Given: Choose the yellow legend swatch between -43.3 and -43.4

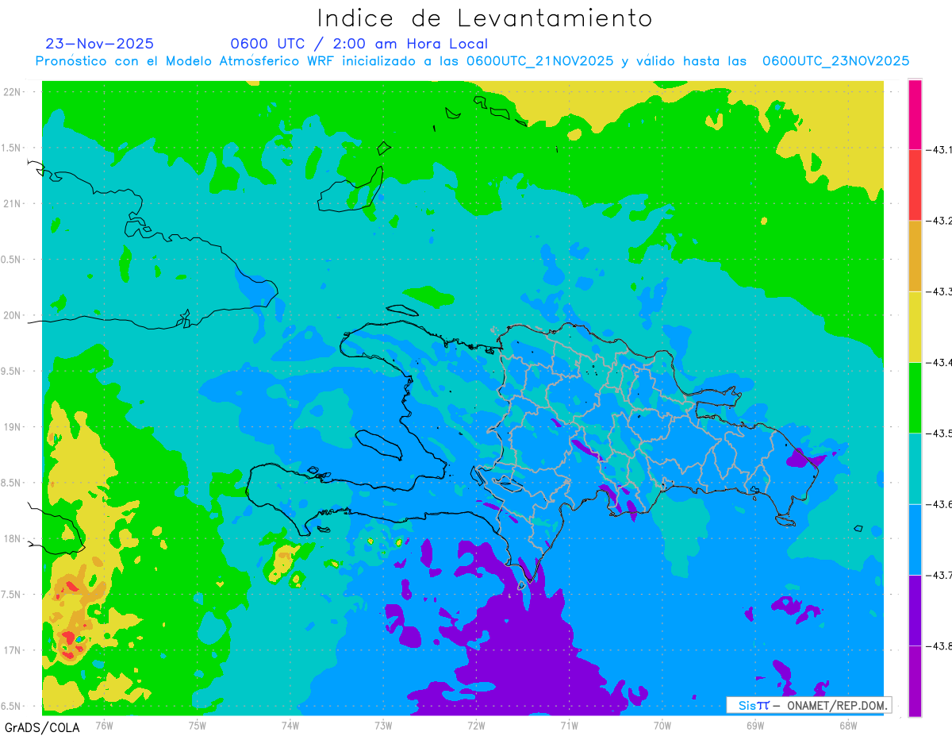Looking at the screenshot, I should pos(915,326).
